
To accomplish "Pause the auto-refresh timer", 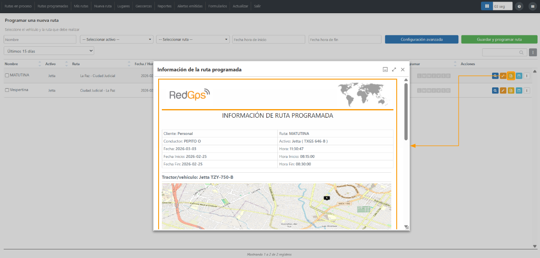I will [x=487, y=6].
